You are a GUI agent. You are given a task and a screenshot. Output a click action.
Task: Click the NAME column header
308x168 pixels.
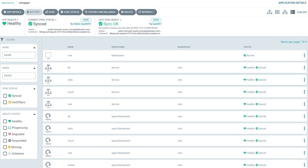(71, 47)
